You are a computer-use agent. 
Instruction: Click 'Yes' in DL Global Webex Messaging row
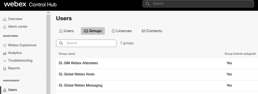pos(229,85)
